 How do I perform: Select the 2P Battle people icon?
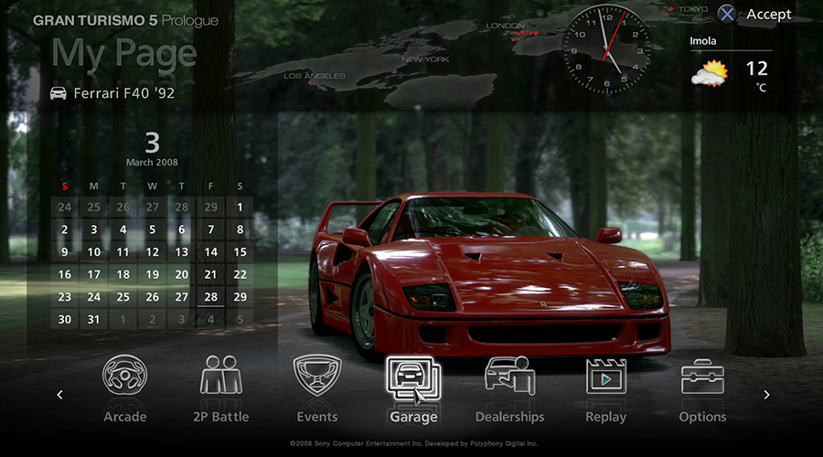coord(221,375)
